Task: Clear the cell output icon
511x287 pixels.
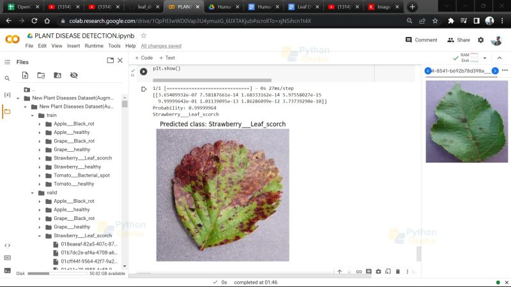Action: click(x=143, y=89)
